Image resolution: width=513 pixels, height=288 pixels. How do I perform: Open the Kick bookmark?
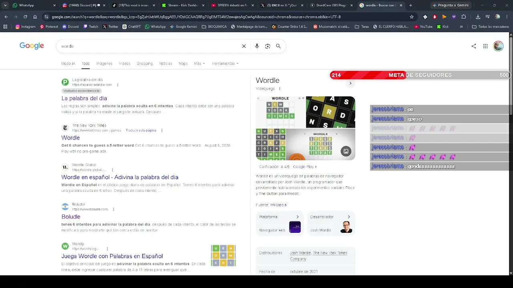[x=442, y=27]
